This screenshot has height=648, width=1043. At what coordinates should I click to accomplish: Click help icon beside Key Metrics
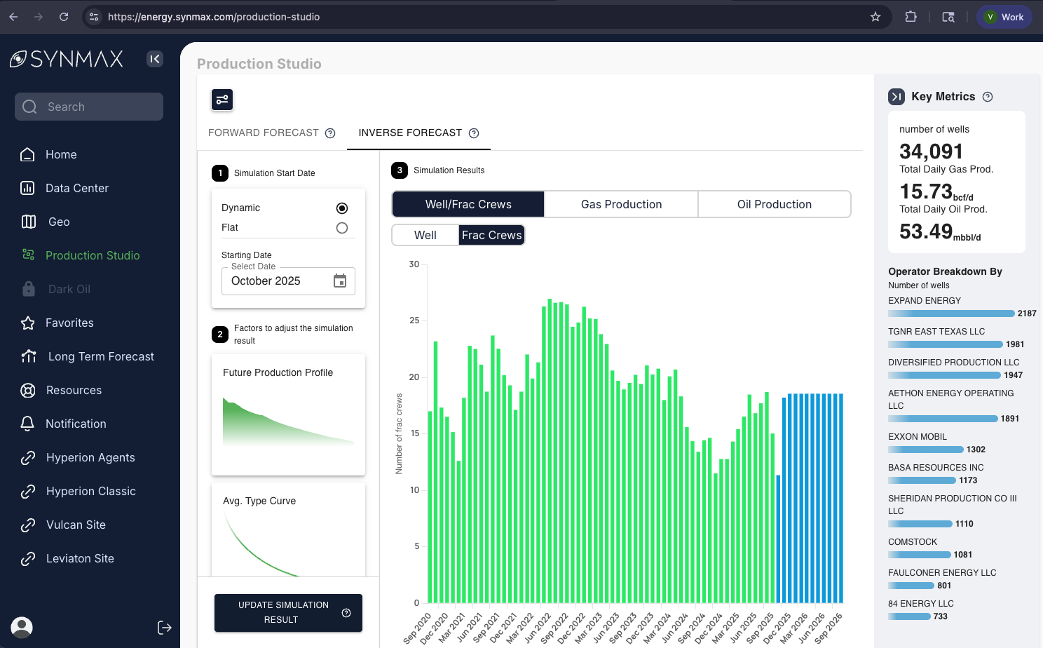(988, 97)
